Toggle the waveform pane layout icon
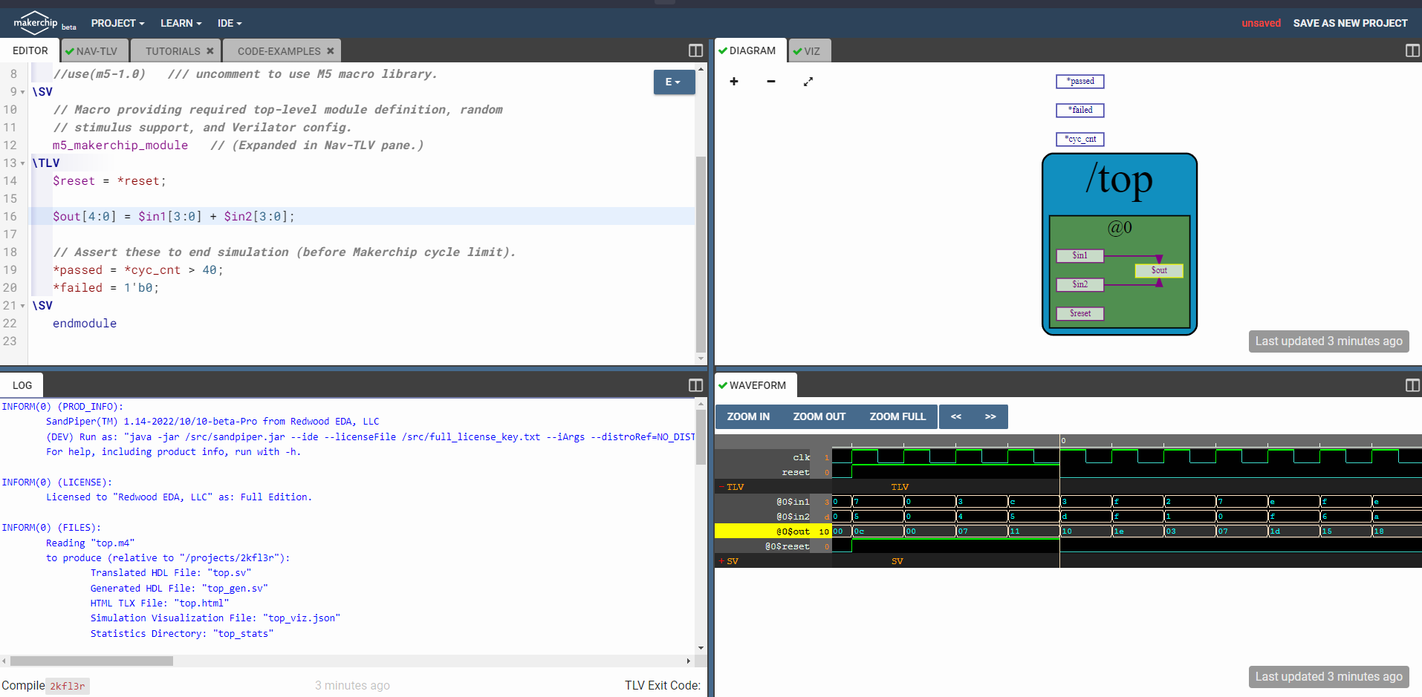Image resolution: width=1422 pixels, height=697 pixels. tap(1412, 385)
